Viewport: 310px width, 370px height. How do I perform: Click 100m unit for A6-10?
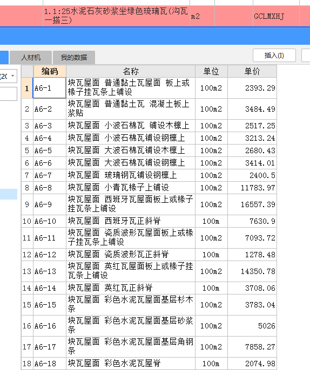tap(211, 221)
